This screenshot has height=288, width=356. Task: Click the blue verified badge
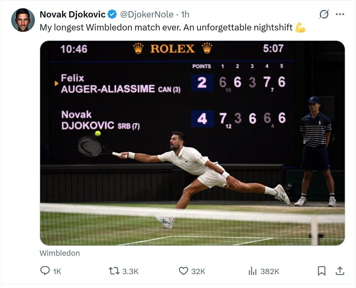(x=112, y=14)
